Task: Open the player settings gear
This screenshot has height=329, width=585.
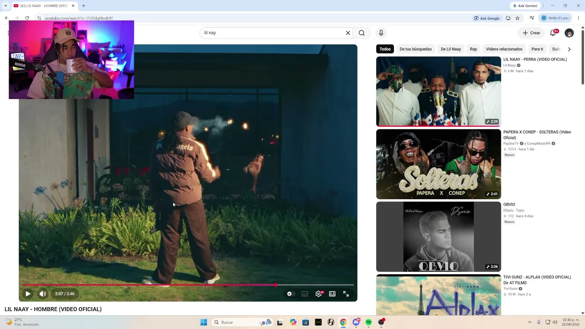Action: [x=319, y=294]
